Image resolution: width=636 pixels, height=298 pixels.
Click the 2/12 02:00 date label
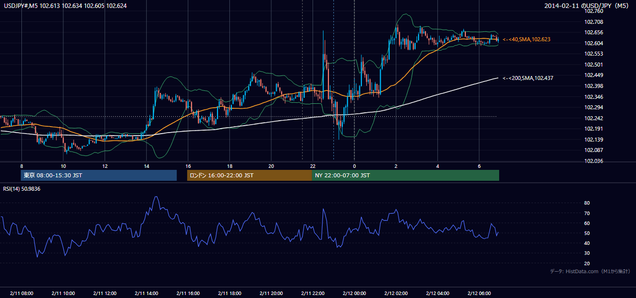pyautogui.click(x=396, y=293)
